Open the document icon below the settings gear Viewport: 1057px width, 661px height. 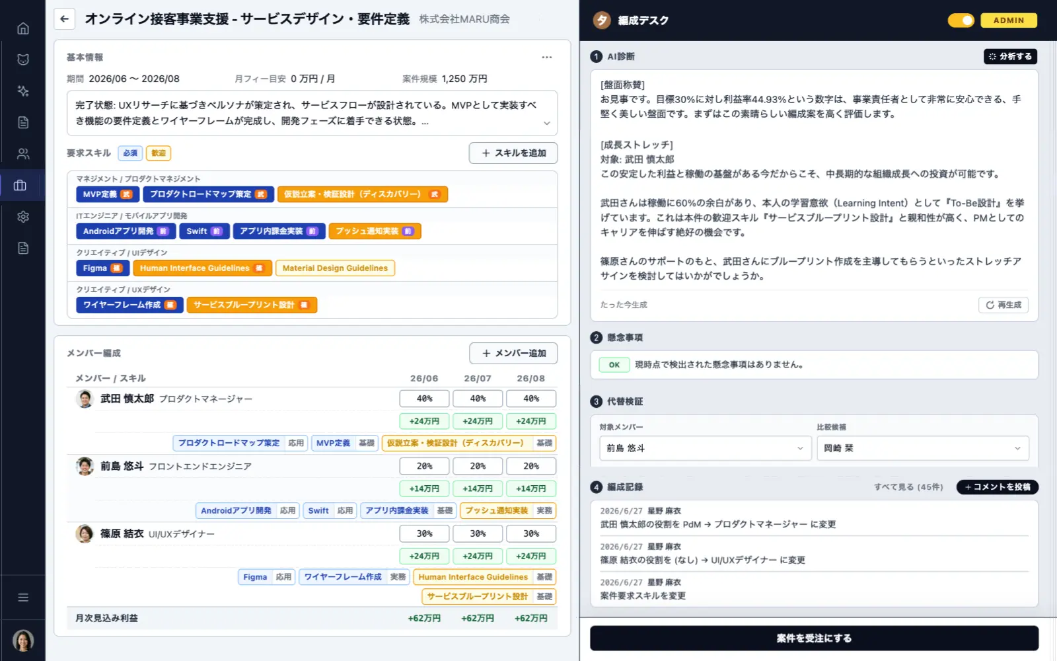click(x=23, y=248)
